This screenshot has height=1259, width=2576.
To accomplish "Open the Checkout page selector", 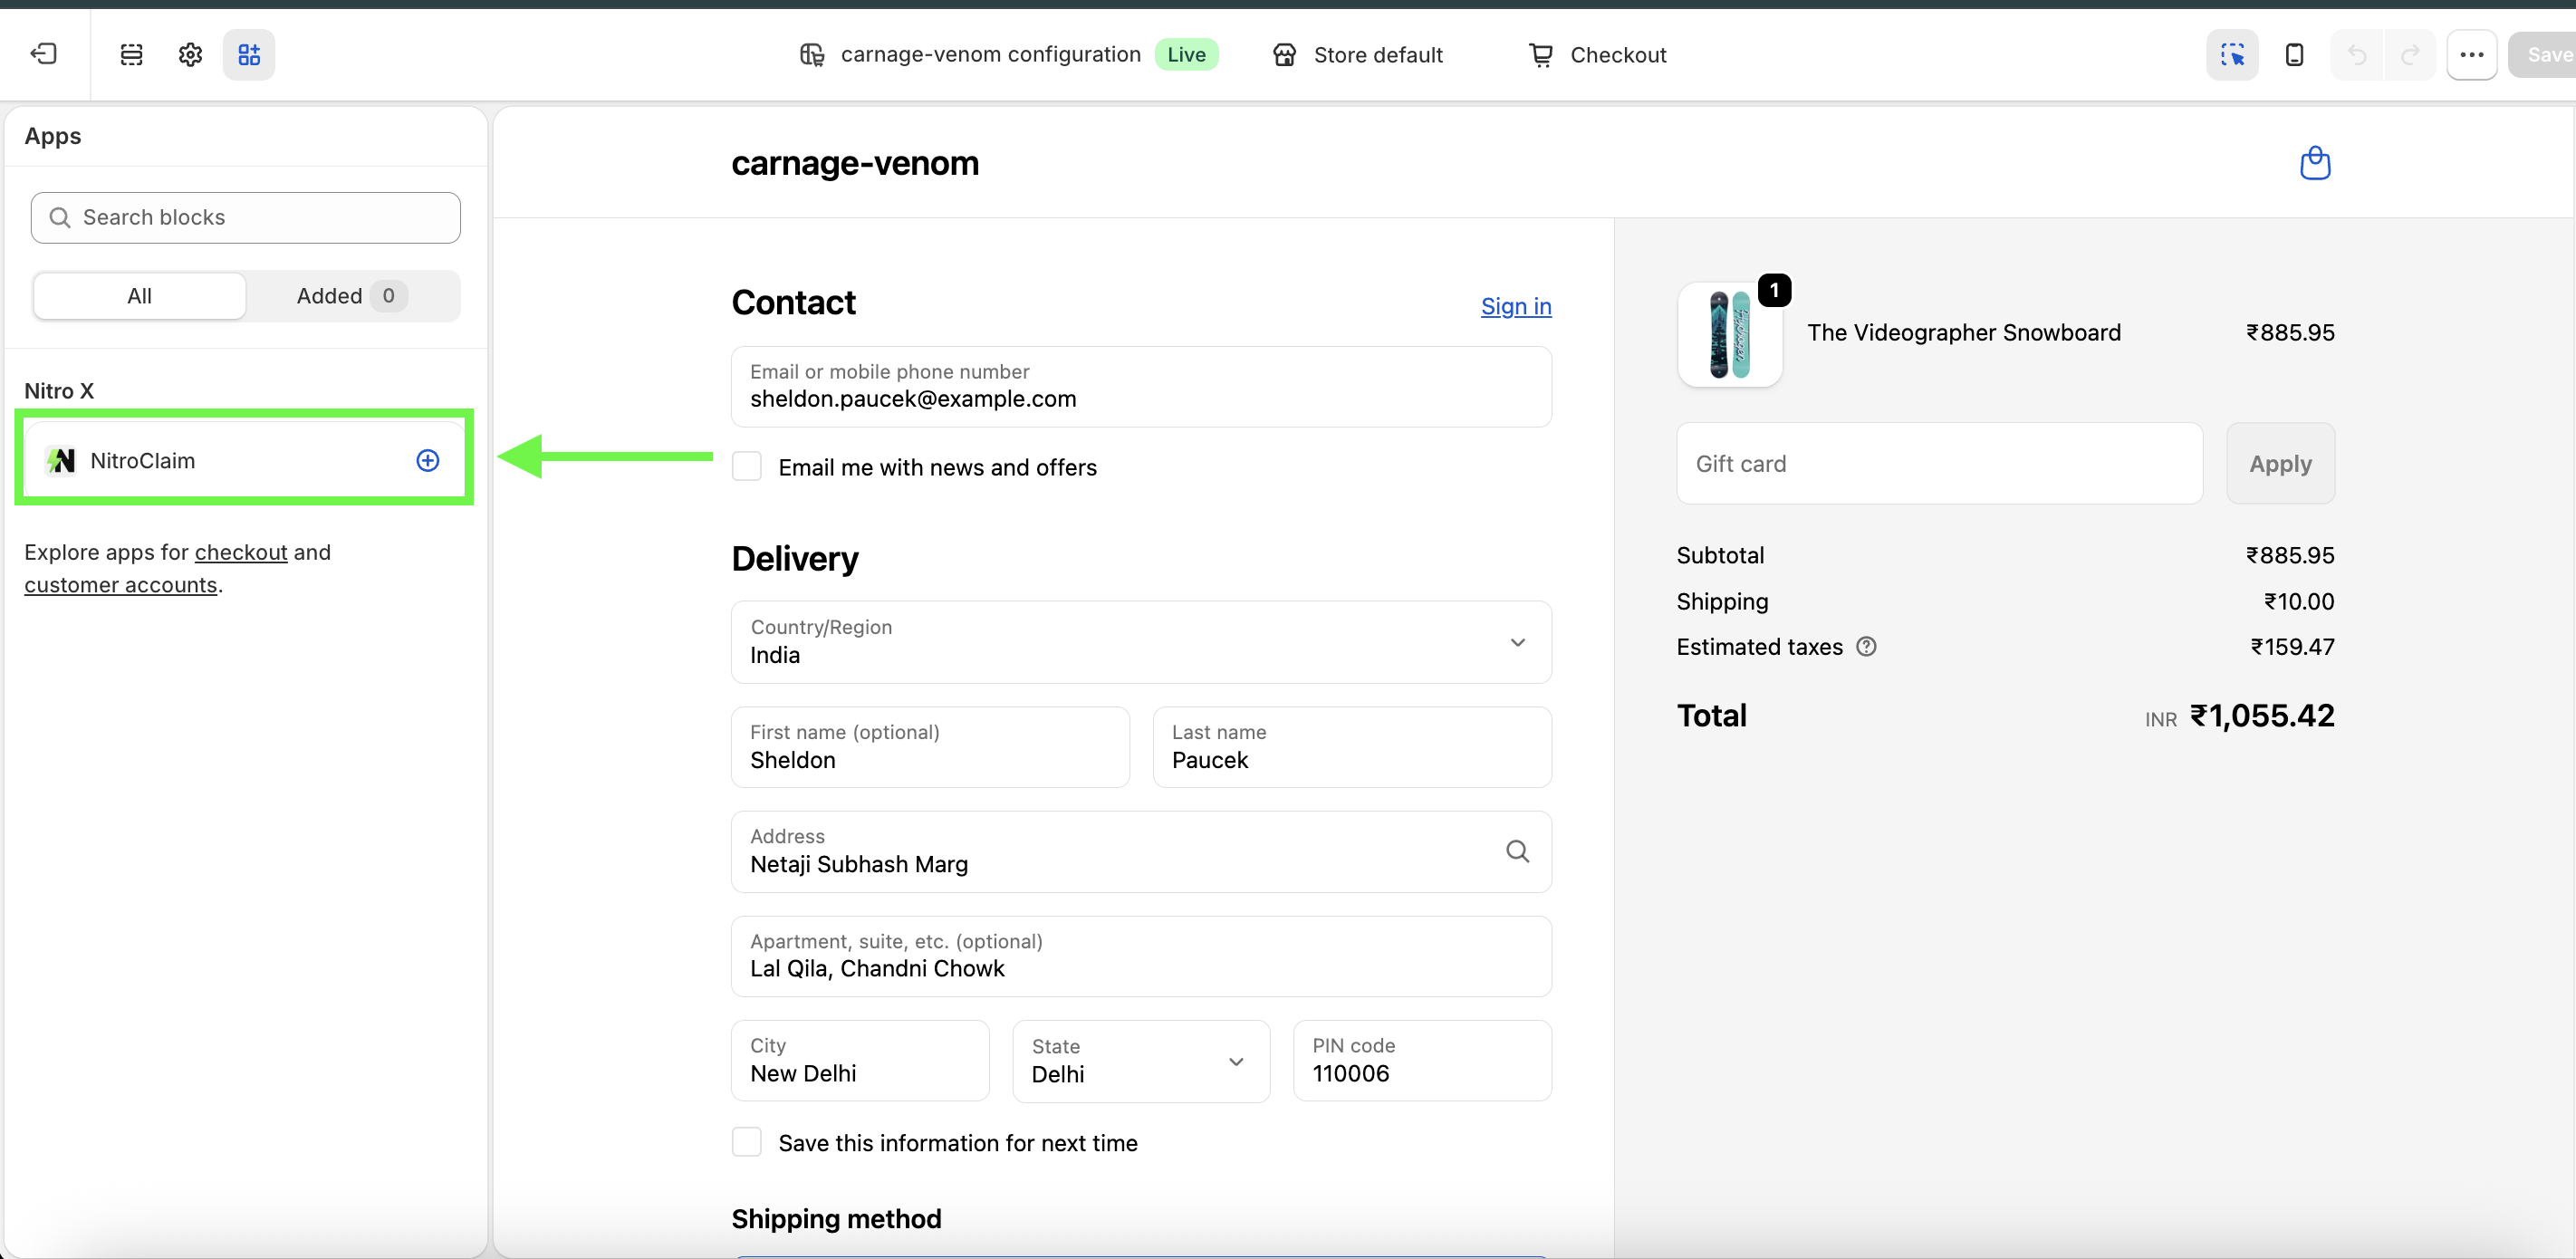I will point(1597,54).
